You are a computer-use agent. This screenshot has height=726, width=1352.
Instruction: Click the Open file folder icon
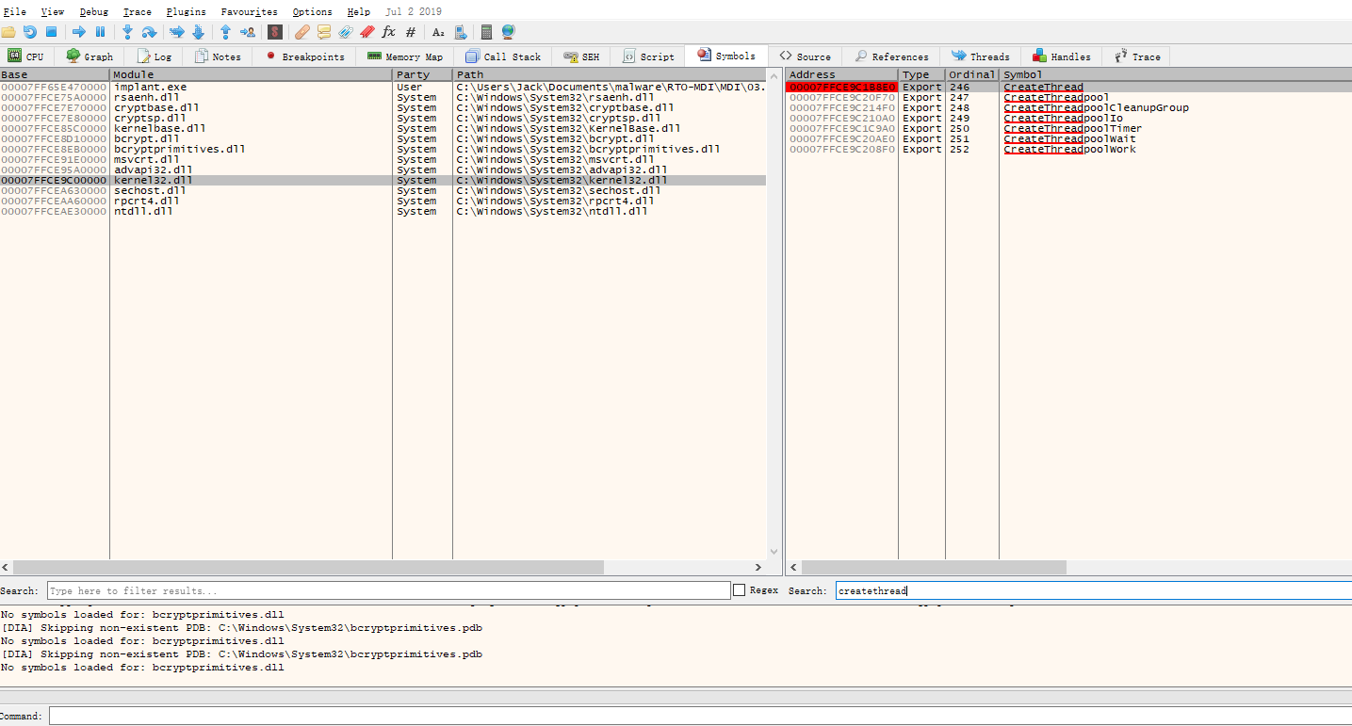coord(8,32)
